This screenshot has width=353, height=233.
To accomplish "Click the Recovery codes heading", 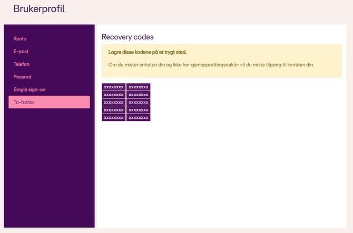I will (128, 37).
